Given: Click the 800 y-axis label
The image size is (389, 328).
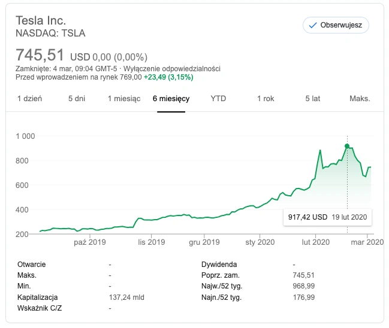Looking at the screenshot, I should tap(22, 161).
